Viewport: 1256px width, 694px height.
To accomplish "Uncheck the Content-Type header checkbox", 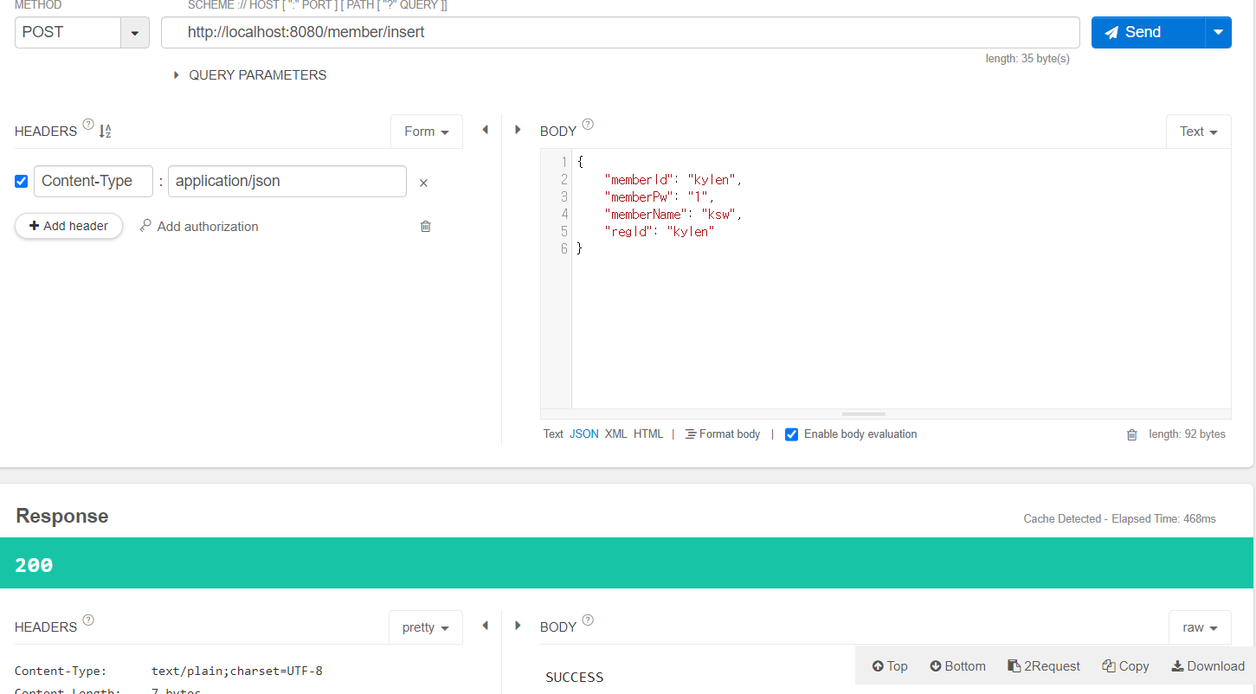I will [22, 182].
